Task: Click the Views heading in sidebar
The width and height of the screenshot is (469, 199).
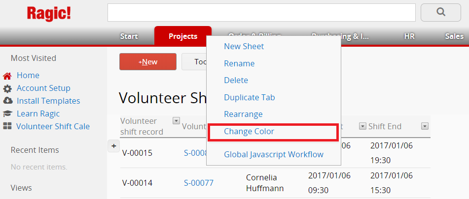Action: click(x=21, y=188)
